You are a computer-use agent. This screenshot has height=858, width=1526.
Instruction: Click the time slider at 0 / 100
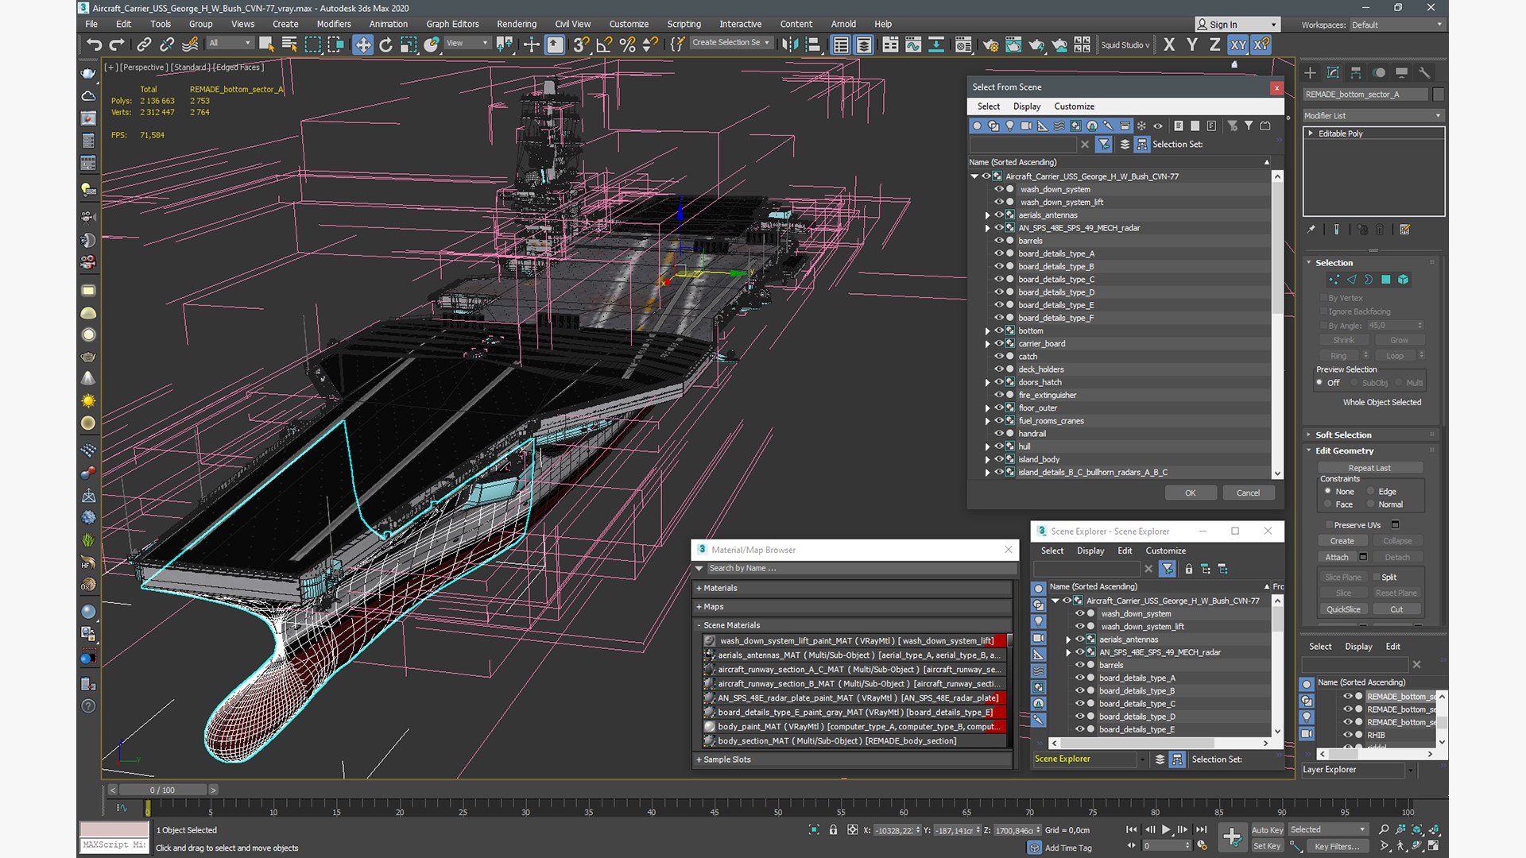tap(162, 790)
